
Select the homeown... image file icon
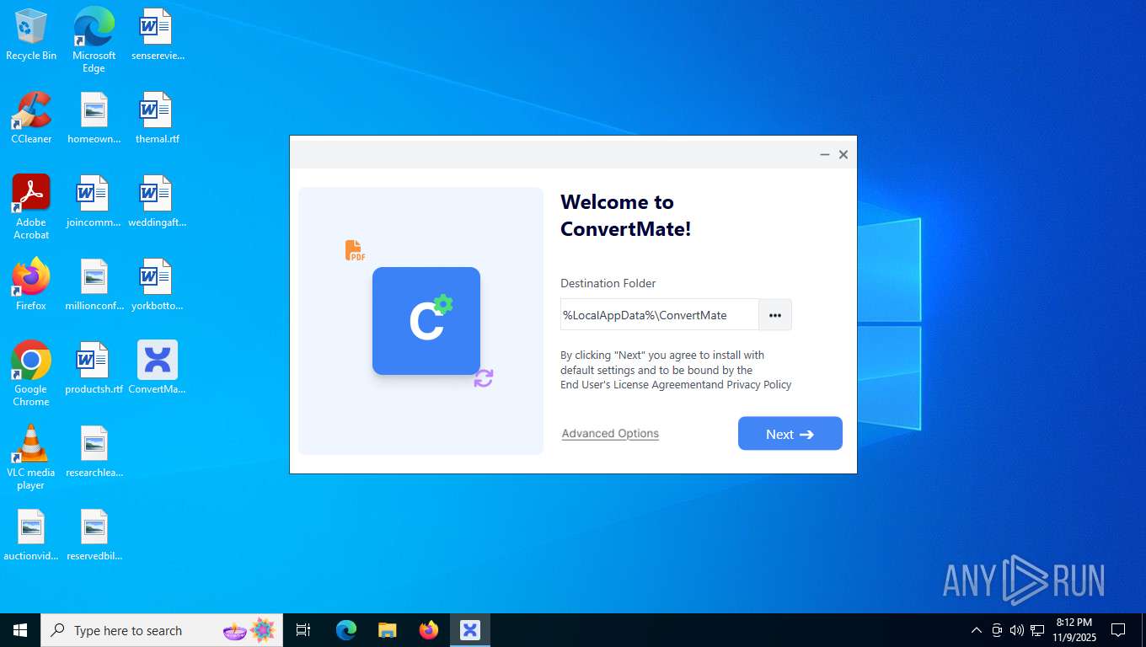pos(94,118)
